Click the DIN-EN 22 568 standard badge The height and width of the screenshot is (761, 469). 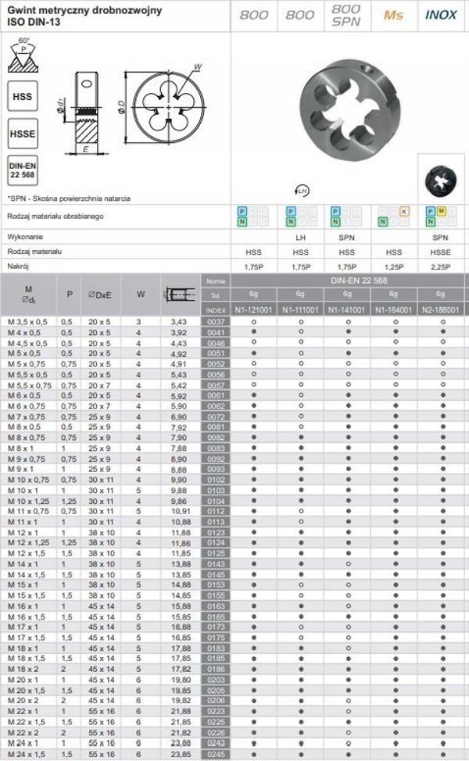23,170
